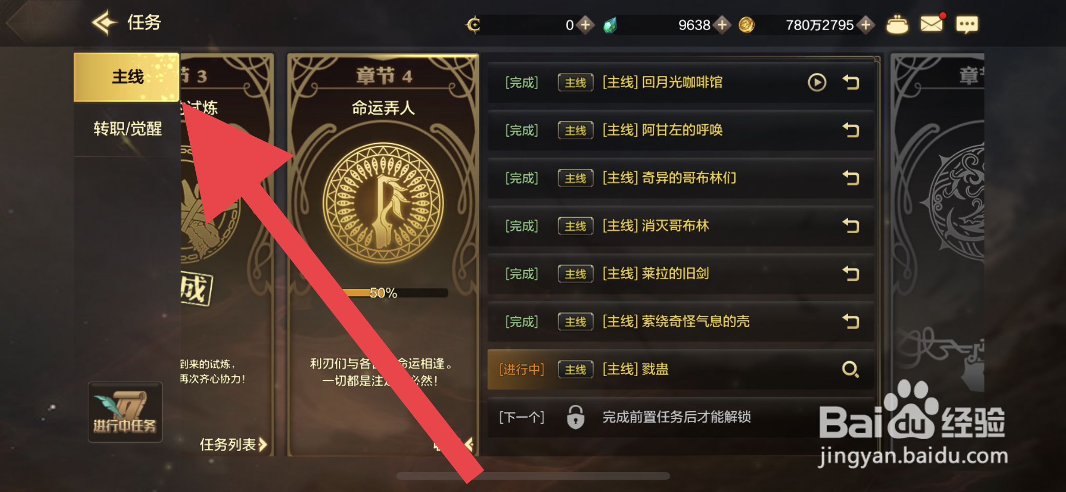
Task: Select the 章节 4 命运弄人 card emblem
Action: point(383,203)
